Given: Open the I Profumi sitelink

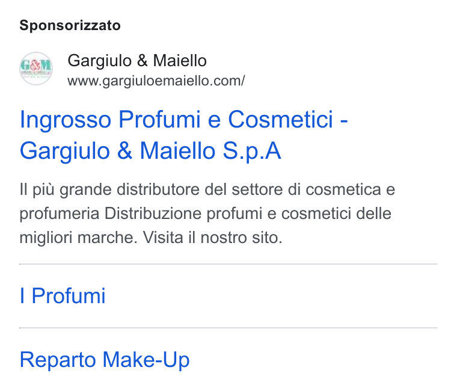Looking at the screenshot, I should (x=63, y=295).
